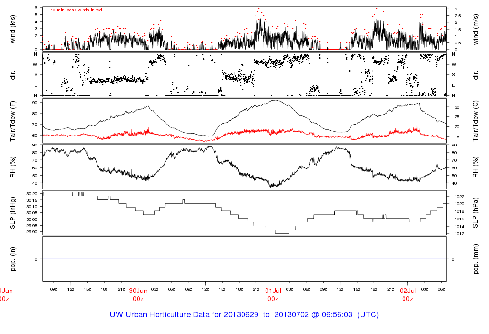Click the 'Tair/Tdew (F)' axis label
489x334 pixels.
(x=13, y=121)
